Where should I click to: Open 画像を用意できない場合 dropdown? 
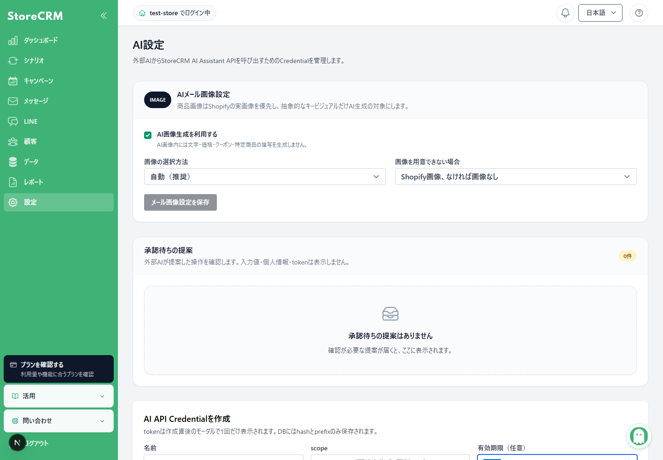coord(516,177)
